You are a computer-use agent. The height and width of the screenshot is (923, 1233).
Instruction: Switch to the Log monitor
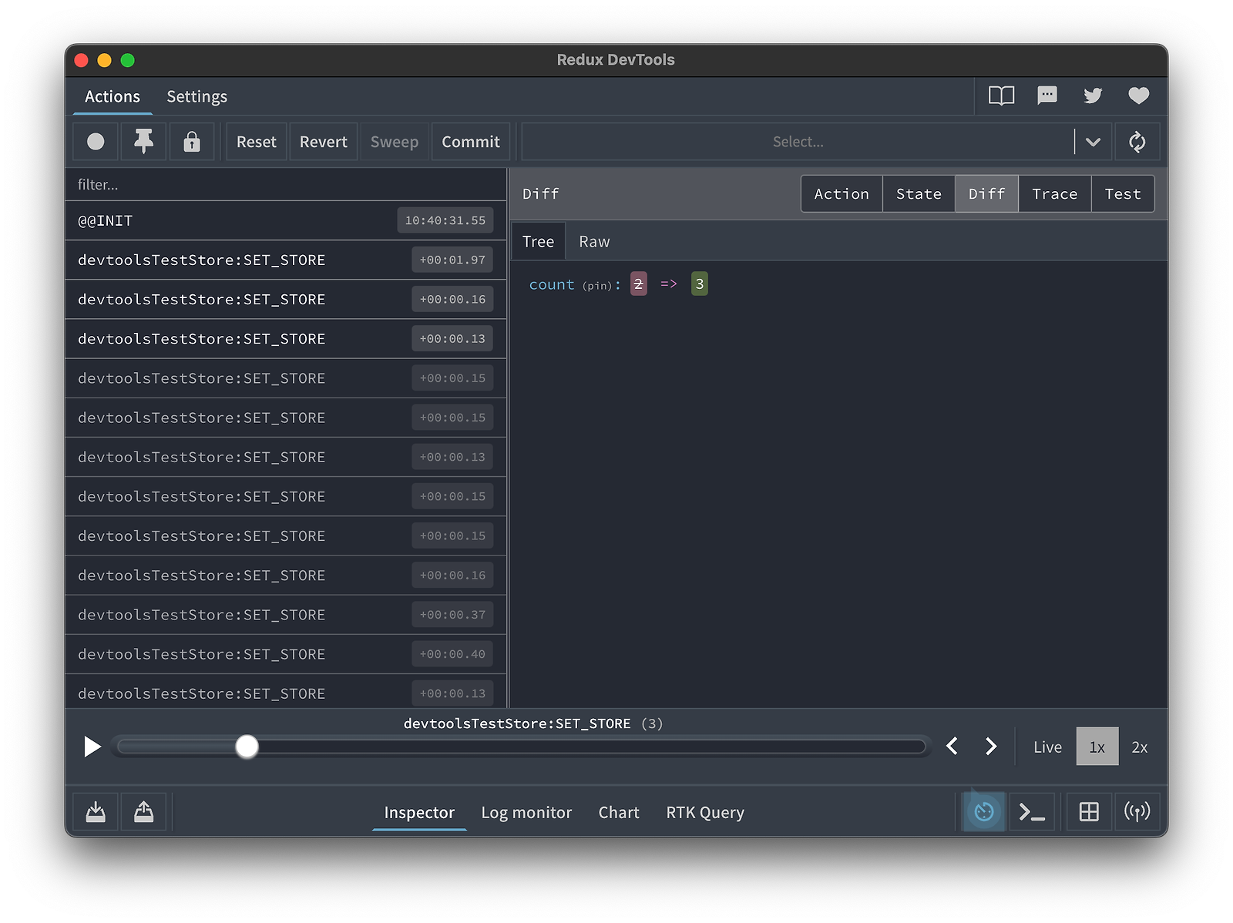pyautogui.click(x=526, y=812)
